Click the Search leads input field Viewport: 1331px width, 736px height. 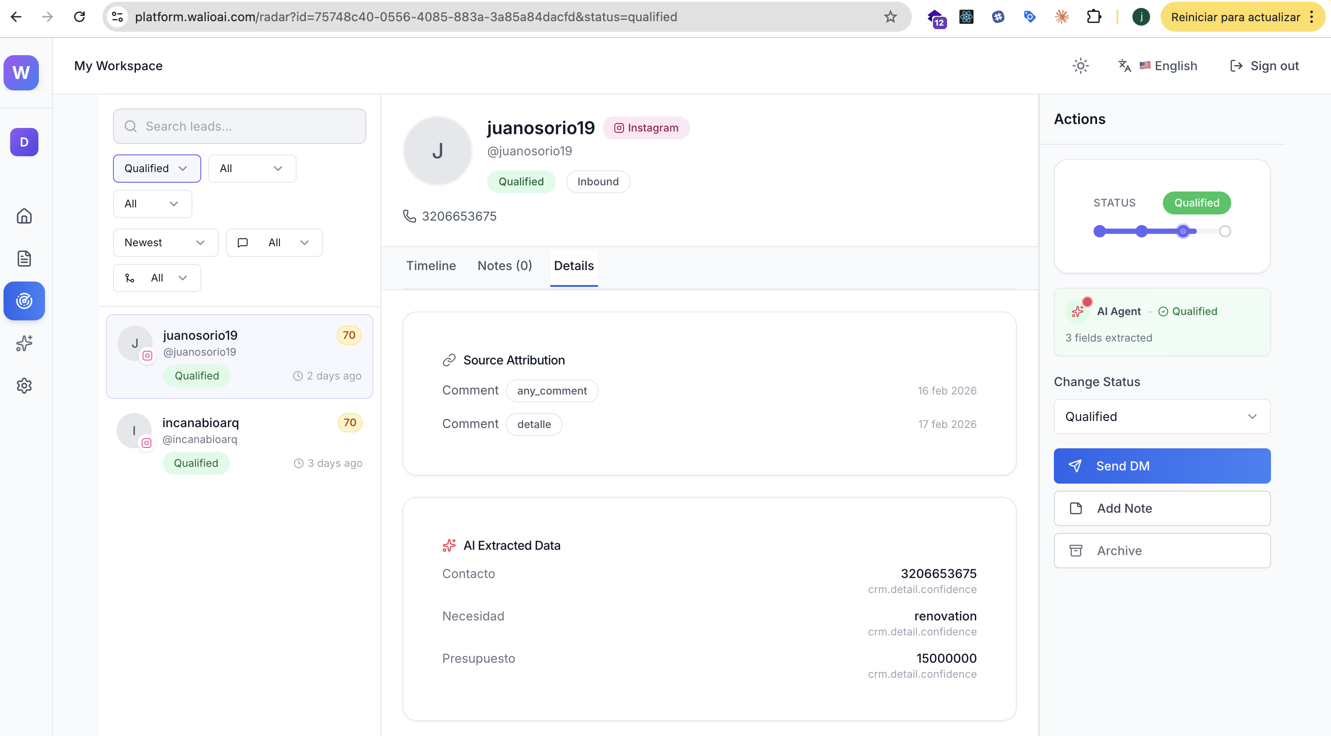click(239, 127)
